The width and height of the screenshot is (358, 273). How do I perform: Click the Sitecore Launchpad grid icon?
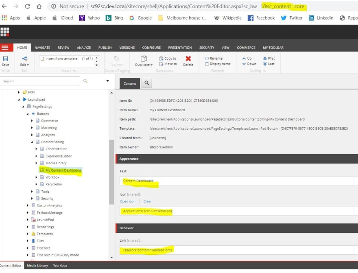(x=5, y=32)
